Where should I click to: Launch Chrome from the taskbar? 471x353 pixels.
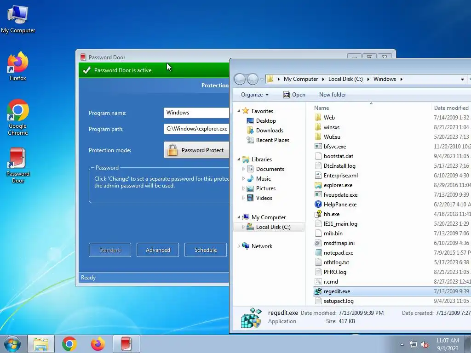click(69, 344)
